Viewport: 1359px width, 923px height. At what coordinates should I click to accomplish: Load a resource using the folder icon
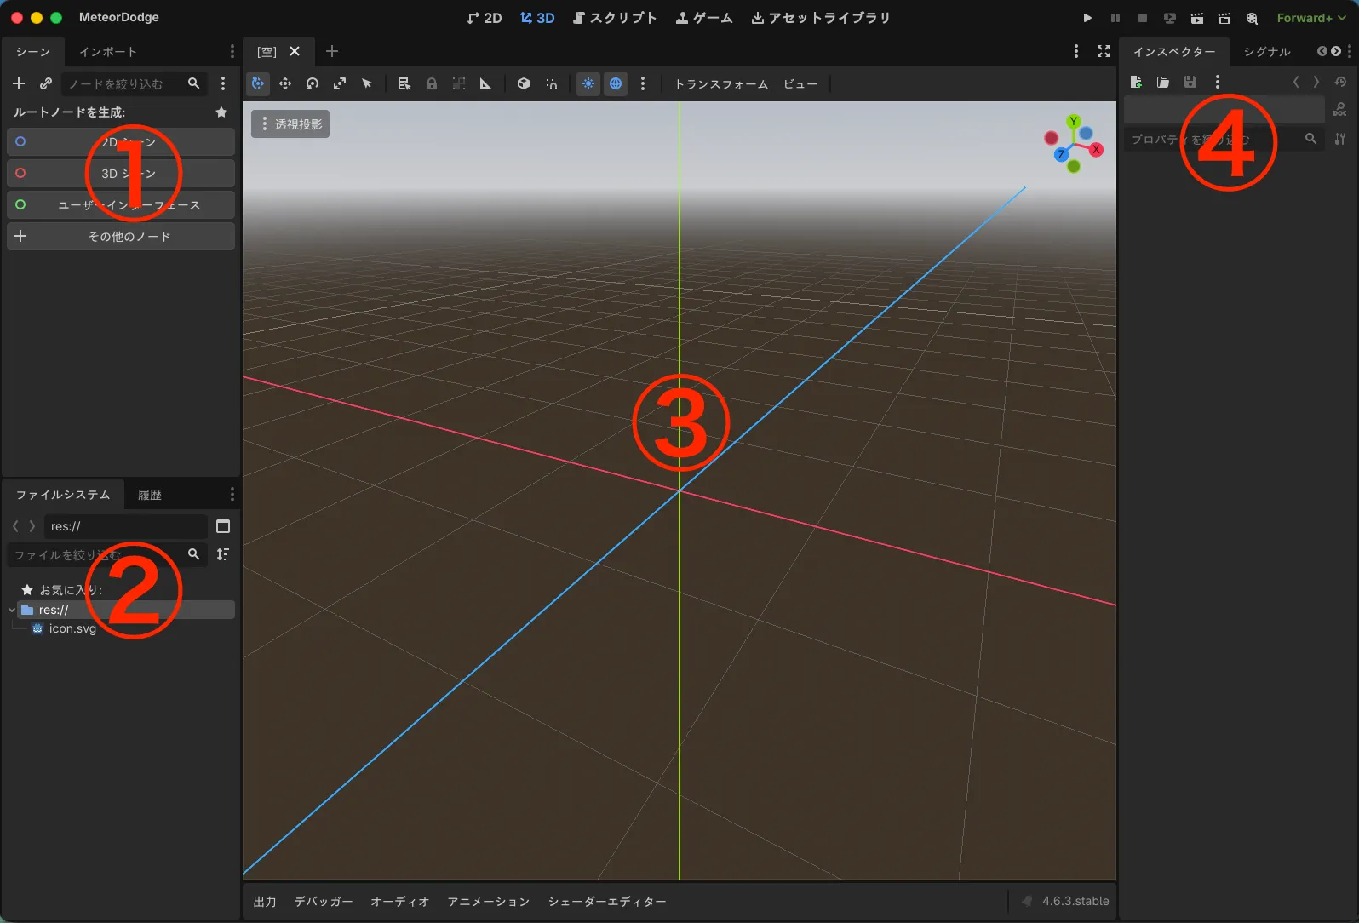tap(1163, 82)
